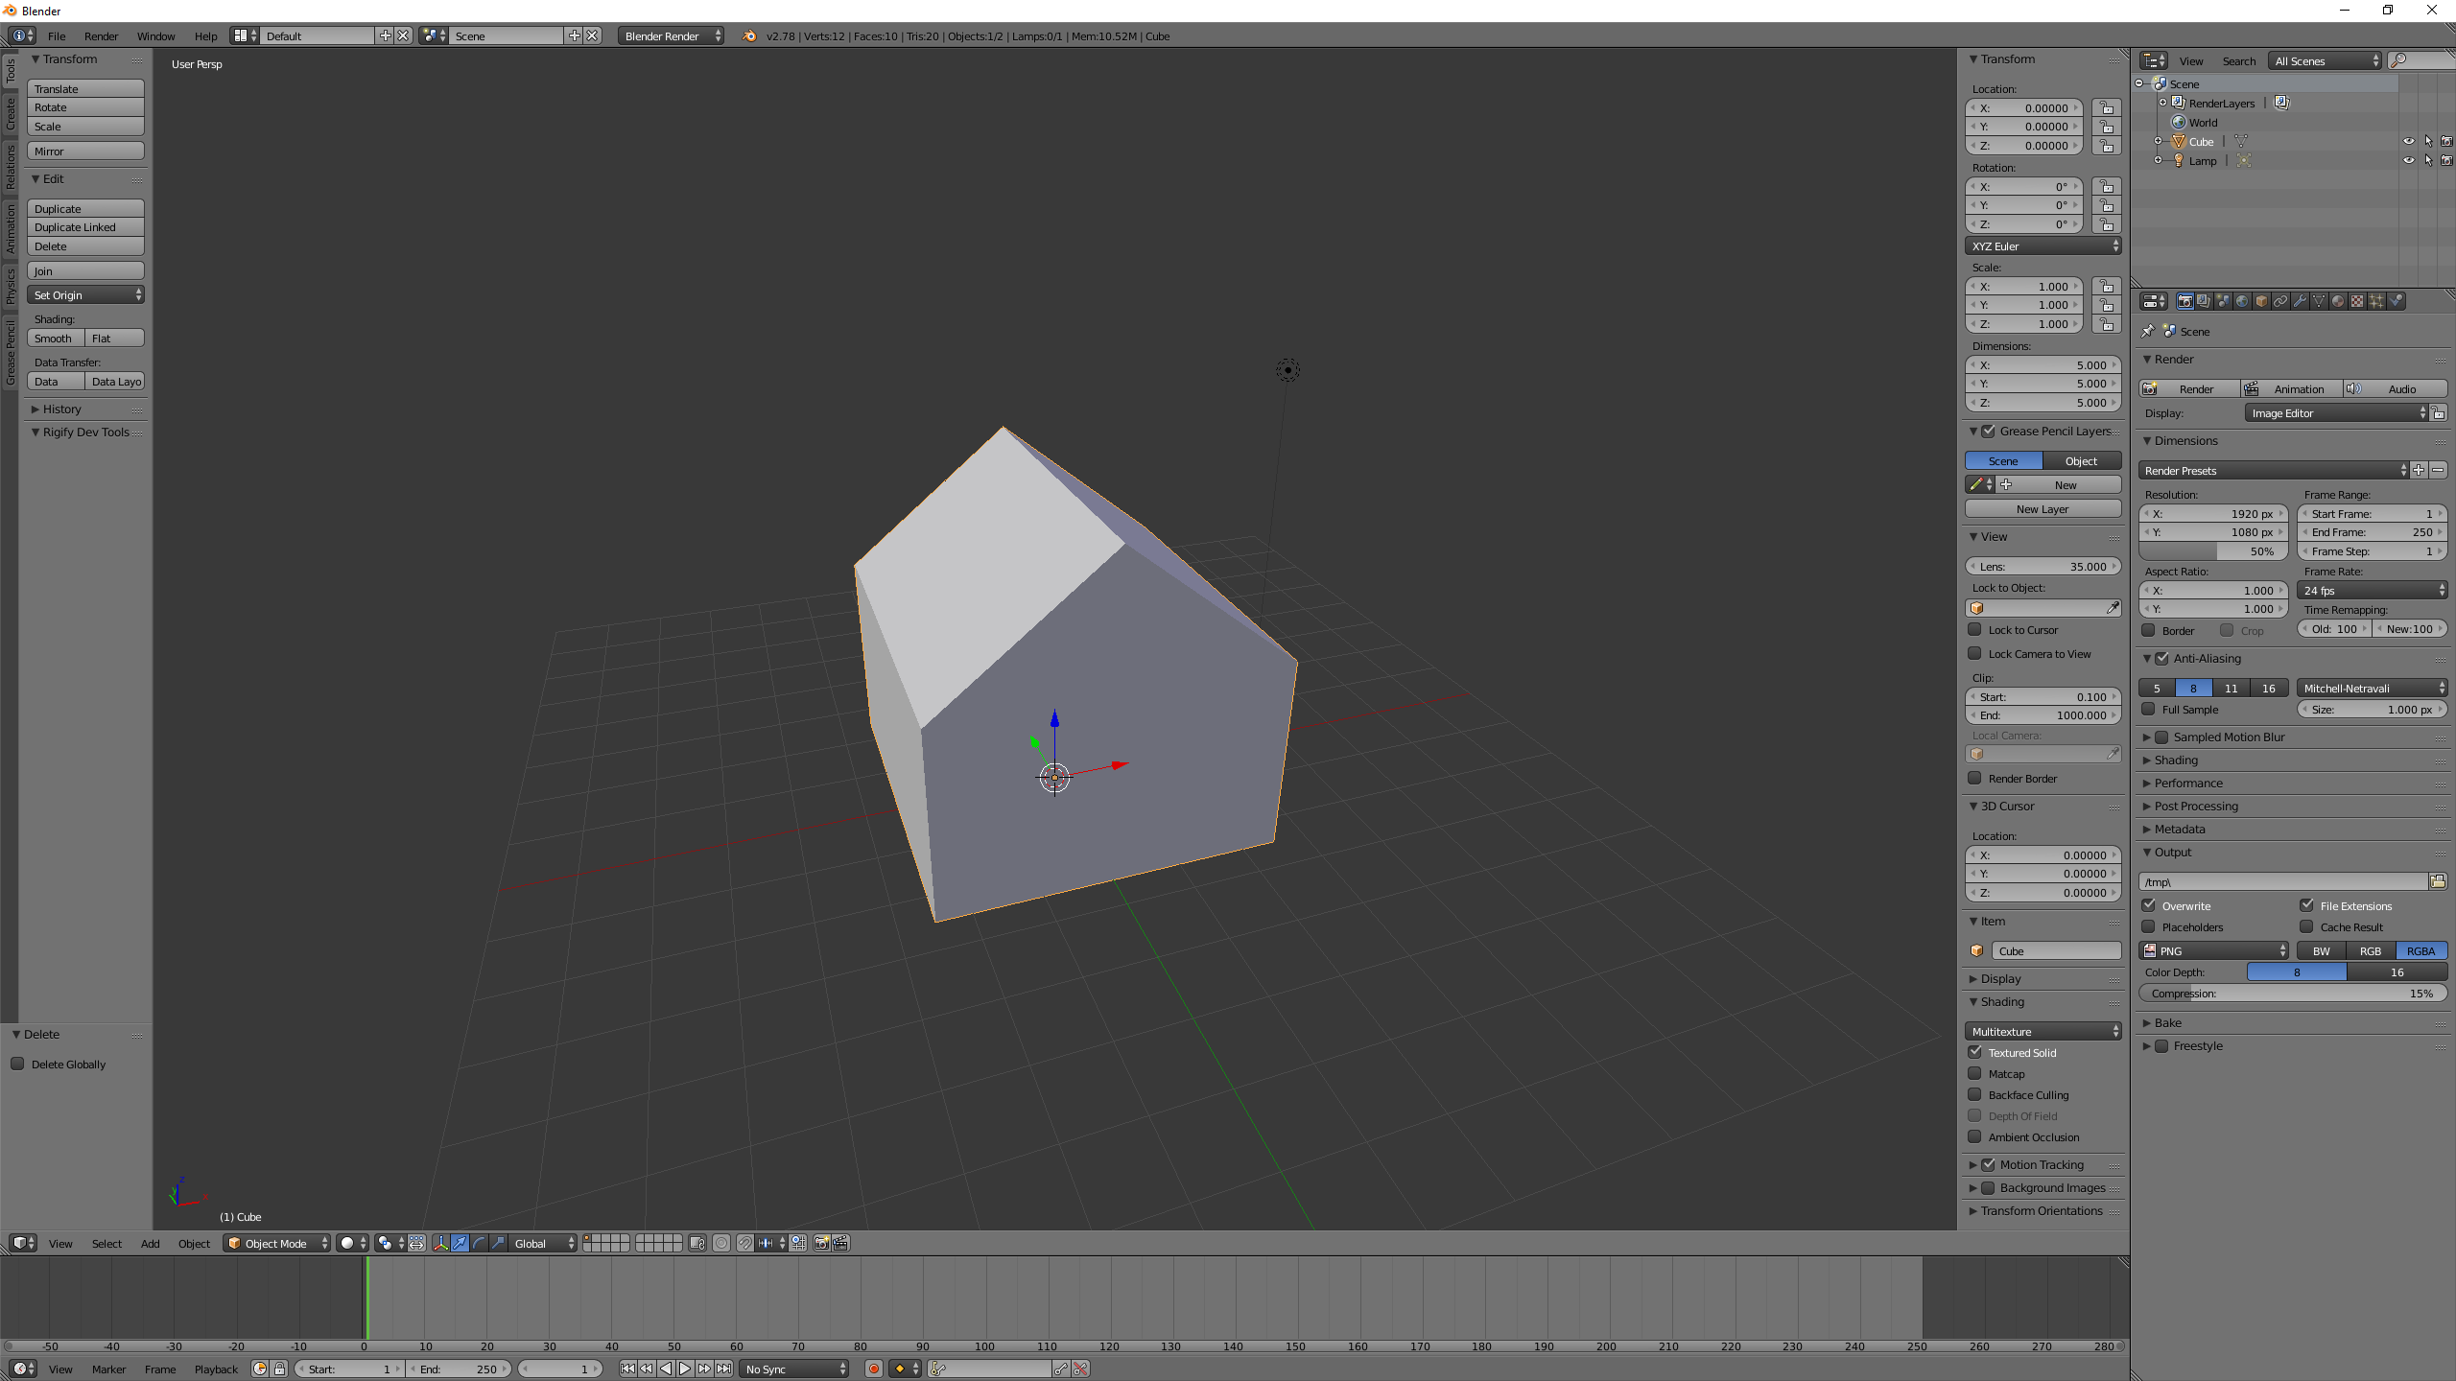Viewport: 2456px width, 1381px height.
Task: Switch to the Create side tab
Action: click(x=11, y=114)
